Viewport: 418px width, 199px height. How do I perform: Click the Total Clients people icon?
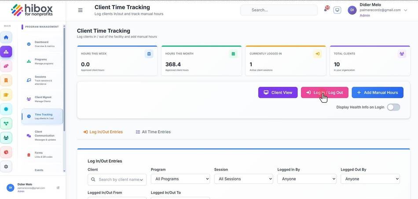[402, 54]
